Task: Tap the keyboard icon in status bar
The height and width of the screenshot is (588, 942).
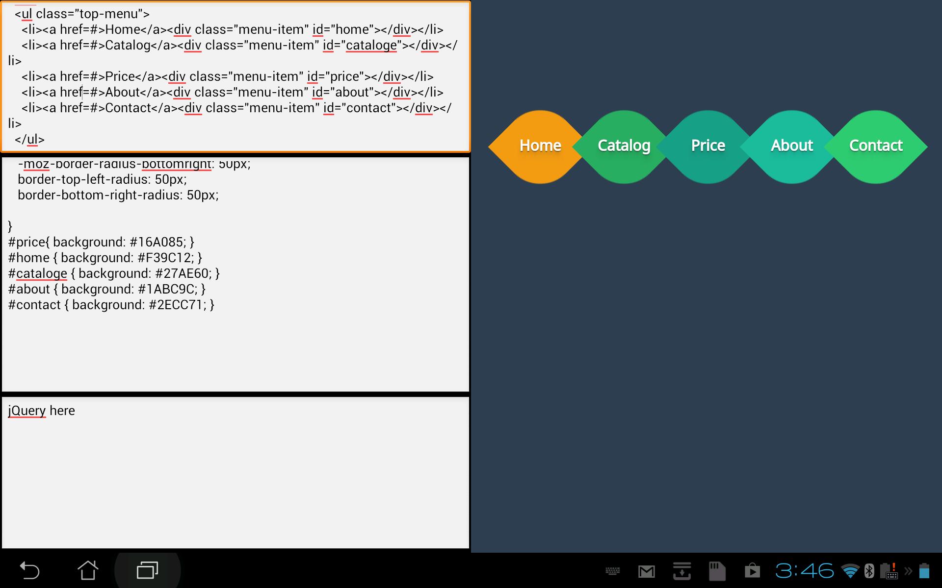Action: tap(612, 571)
